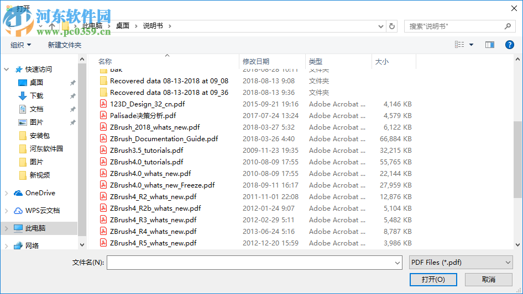The width and height of the screenshot is (523, 294).
Task: Click the PDF icon of ZBrush_2018_whats_new.pdf
Action: 103,127
